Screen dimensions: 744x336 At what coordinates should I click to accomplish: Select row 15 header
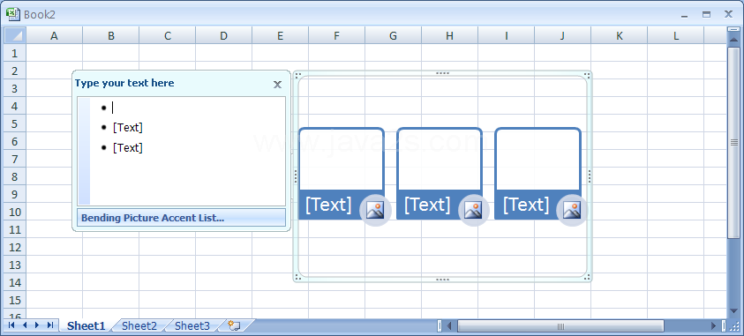[15, 300]
